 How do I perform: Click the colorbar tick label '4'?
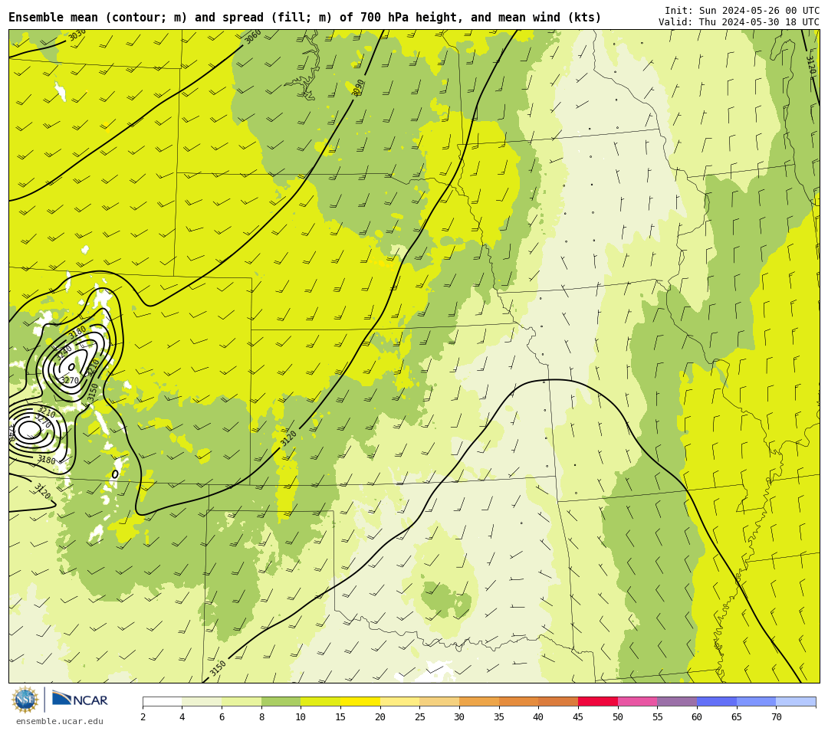(182, 716)
